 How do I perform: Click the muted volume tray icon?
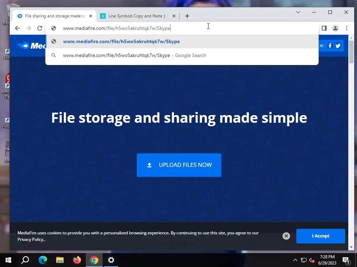pos(312,260)
